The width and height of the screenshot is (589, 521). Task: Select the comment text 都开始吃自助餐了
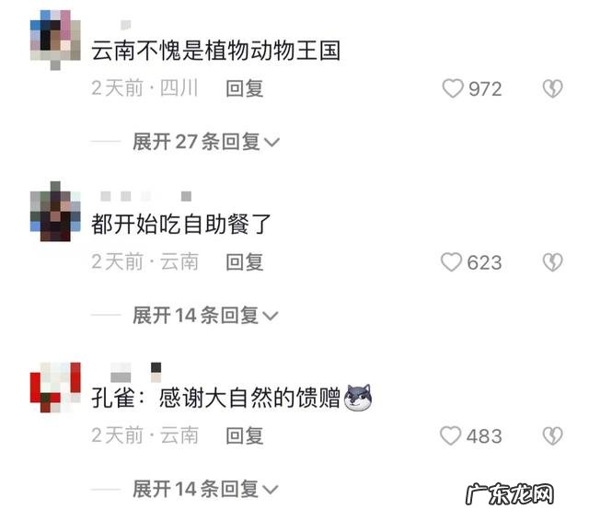[181, 224]
